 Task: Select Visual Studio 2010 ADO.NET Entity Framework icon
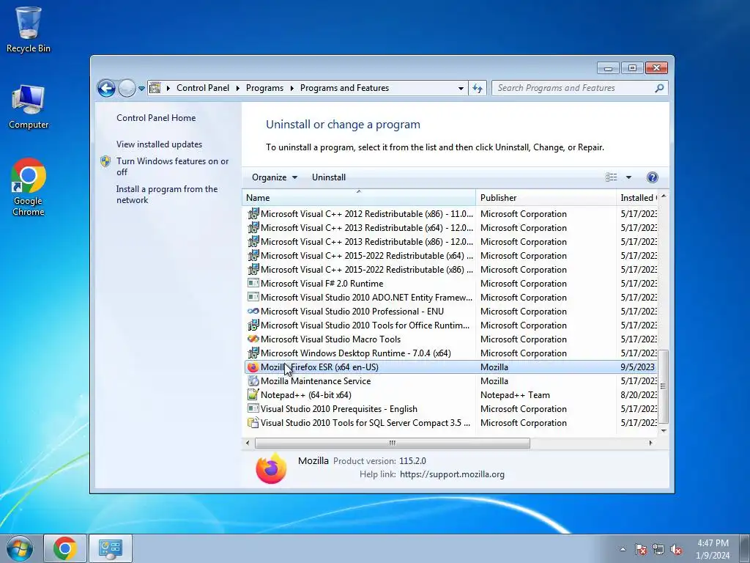click(253, 298)
